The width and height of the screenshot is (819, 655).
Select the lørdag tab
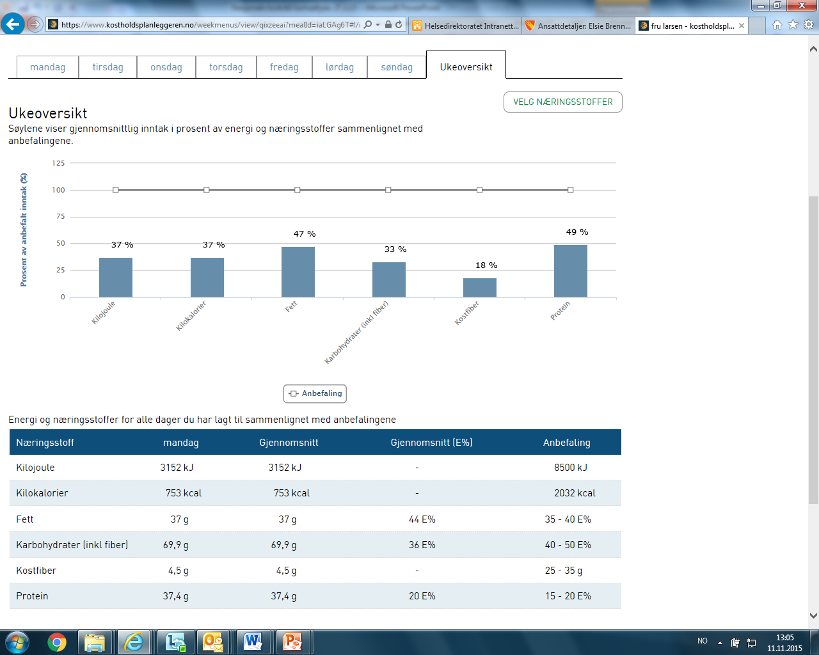340,67
